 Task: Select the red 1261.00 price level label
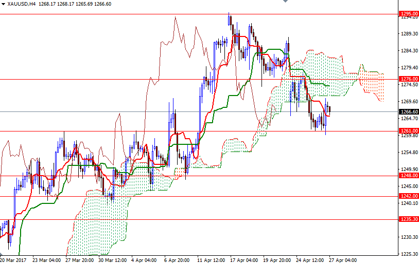pyautogui.click(x=409, y=130)
